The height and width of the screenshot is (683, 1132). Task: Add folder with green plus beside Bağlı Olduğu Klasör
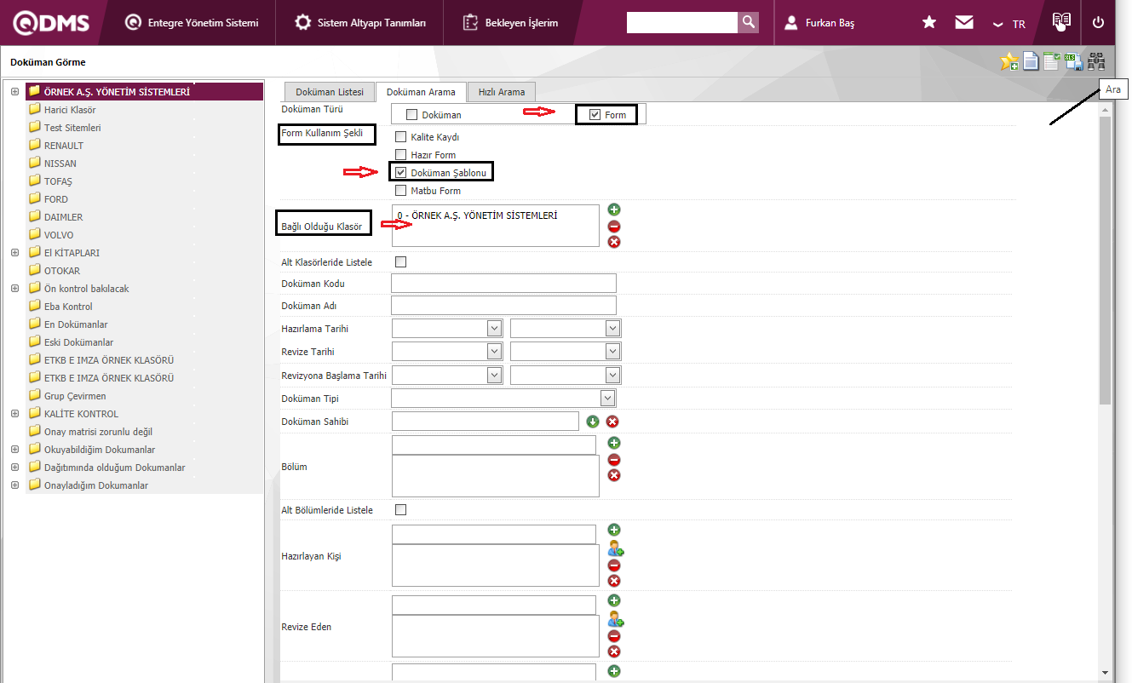pos(614,209)
